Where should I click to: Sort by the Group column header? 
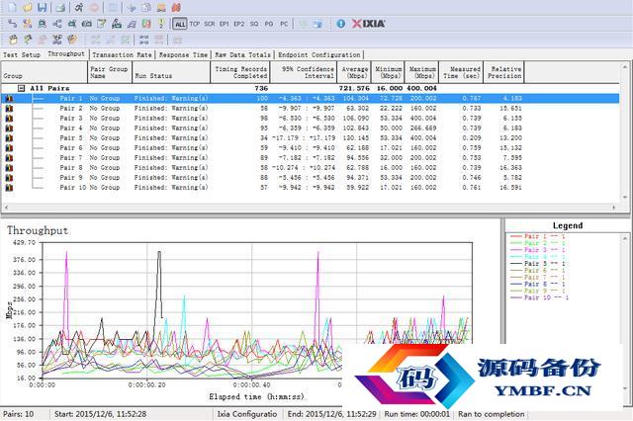click(45, 72)
